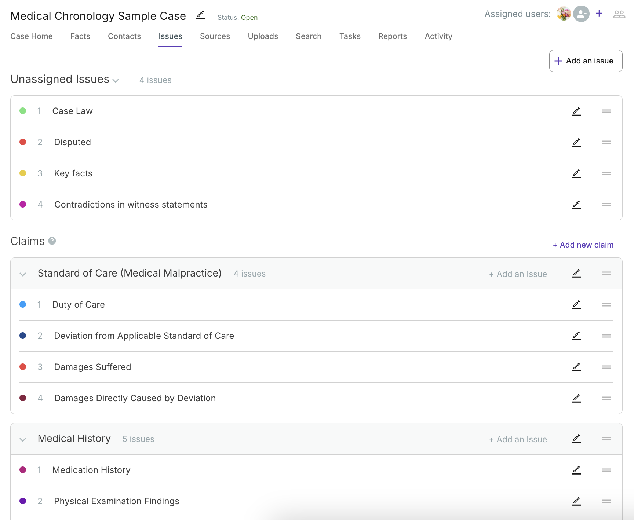Open the Reports tab
634x520 pixels.
click(x=392, y=36)
